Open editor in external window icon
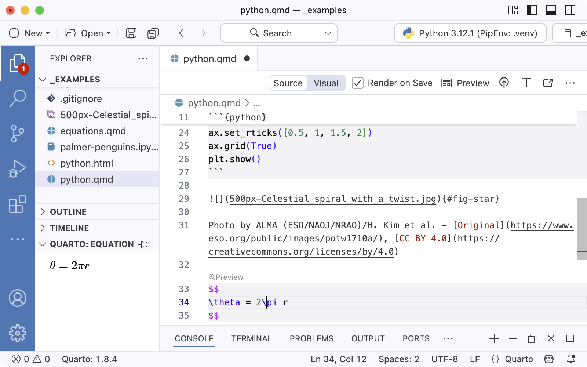Screen dimensions: 587x367 click(x=547, y=83)
